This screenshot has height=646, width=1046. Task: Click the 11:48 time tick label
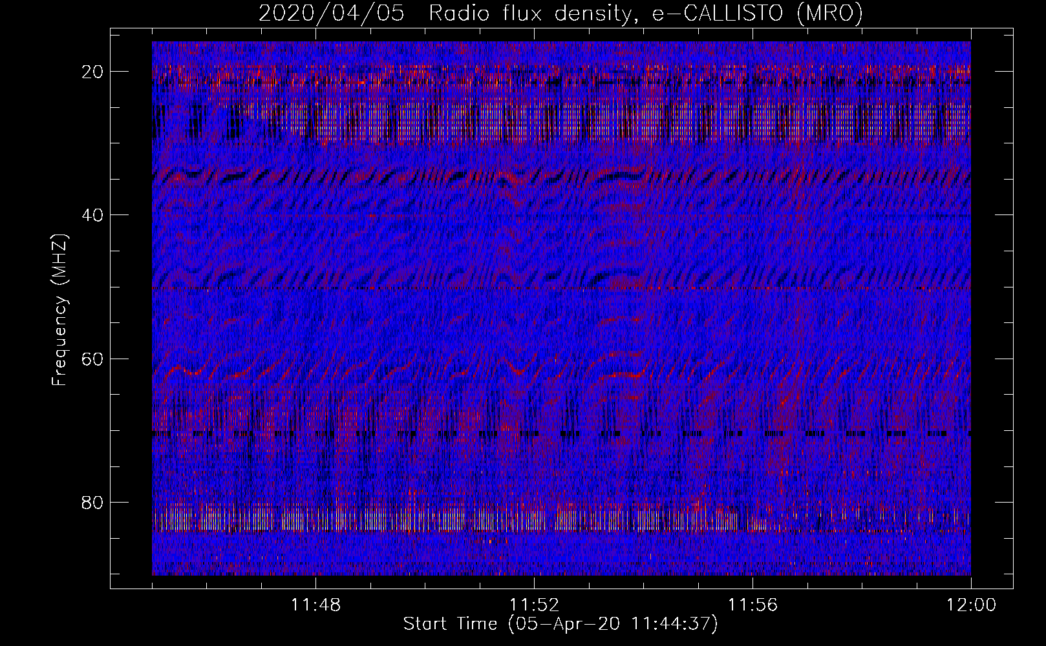(x=315, y=605)
